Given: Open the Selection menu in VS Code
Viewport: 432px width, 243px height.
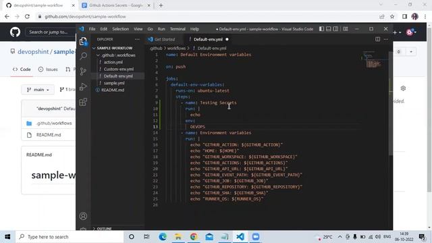Looking at the screenshot, I should 120,29.
